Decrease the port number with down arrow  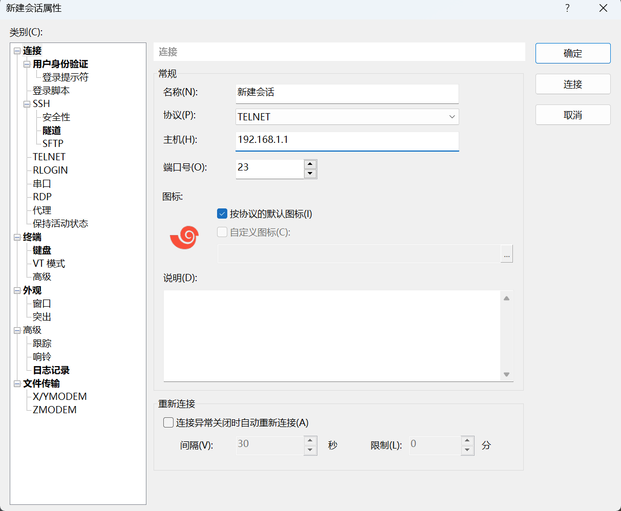[310, 174]
